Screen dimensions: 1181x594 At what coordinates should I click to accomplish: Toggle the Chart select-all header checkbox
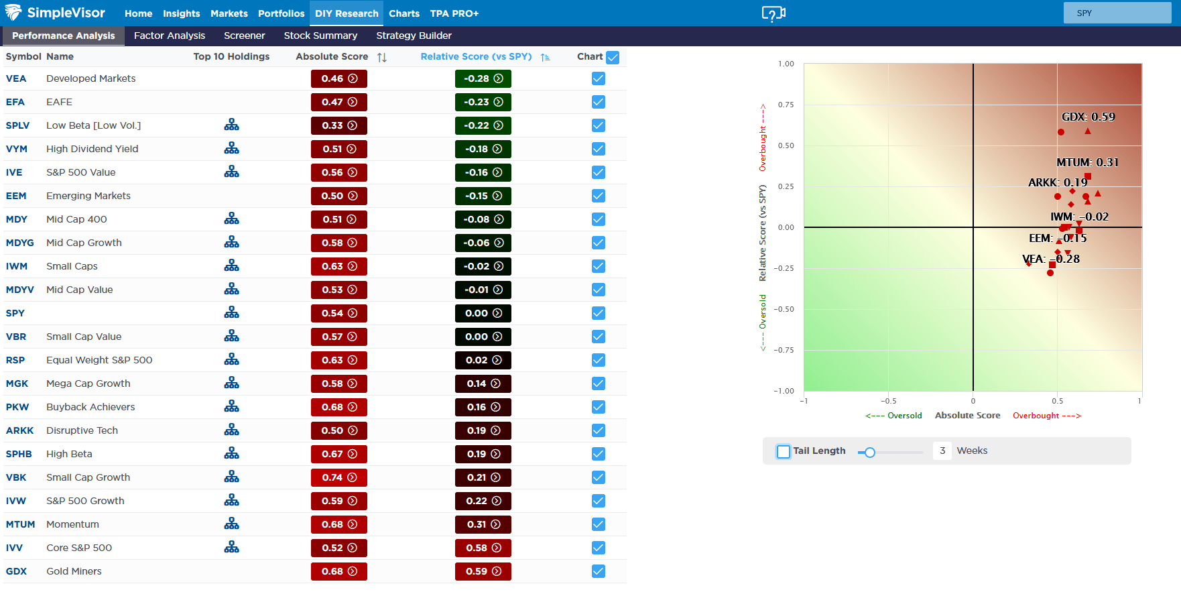point(613,58)
